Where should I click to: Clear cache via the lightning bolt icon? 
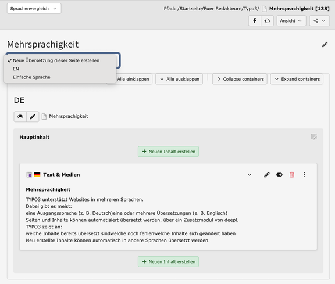(x=255, y=21)
